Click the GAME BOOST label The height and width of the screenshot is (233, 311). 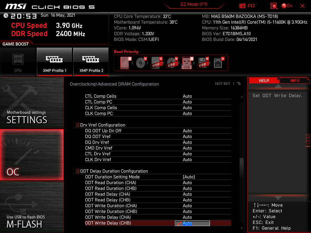(x=15, y=44)
